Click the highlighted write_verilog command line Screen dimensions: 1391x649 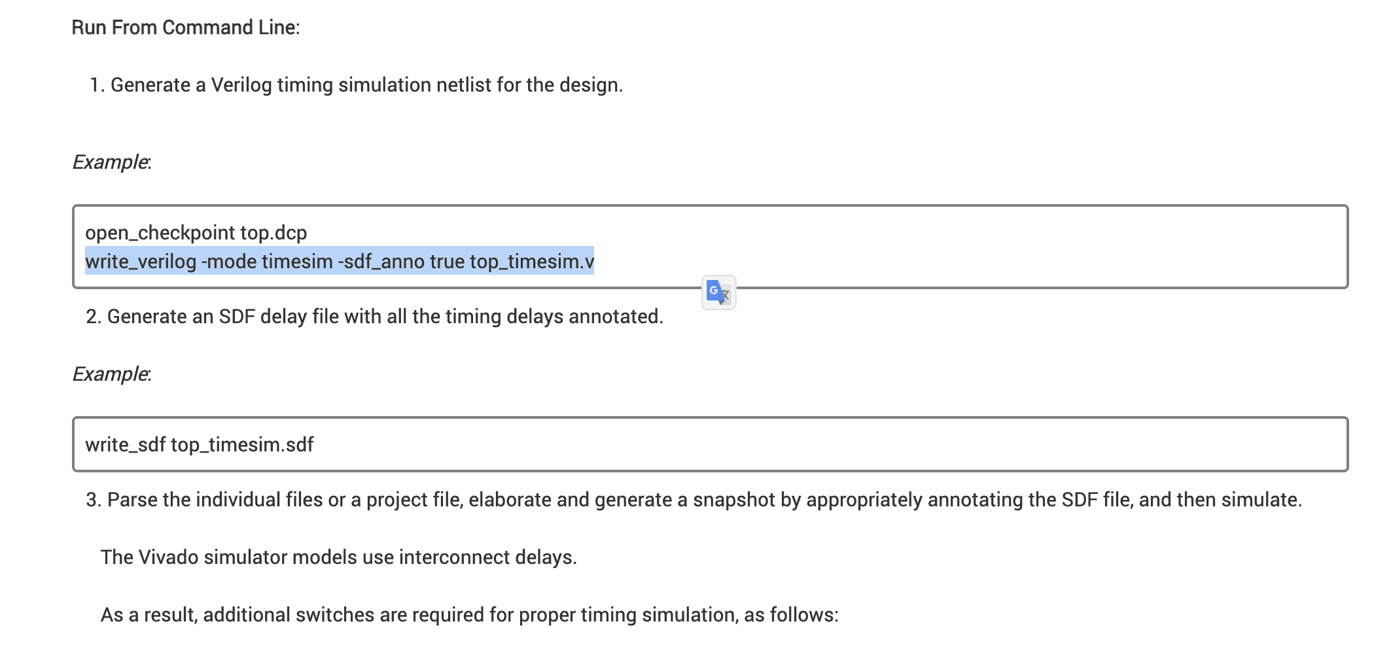(x=339, y=262)
